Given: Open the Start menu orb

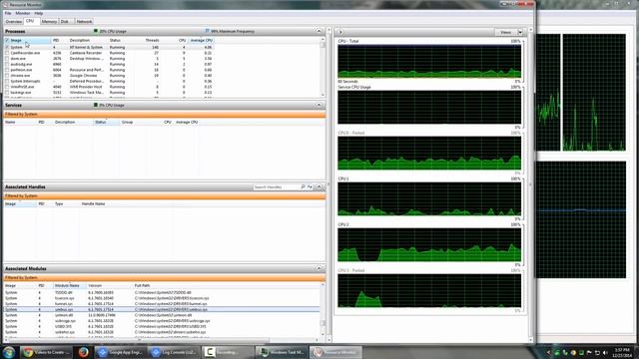Looking at the screenshot, I should 9,352.
